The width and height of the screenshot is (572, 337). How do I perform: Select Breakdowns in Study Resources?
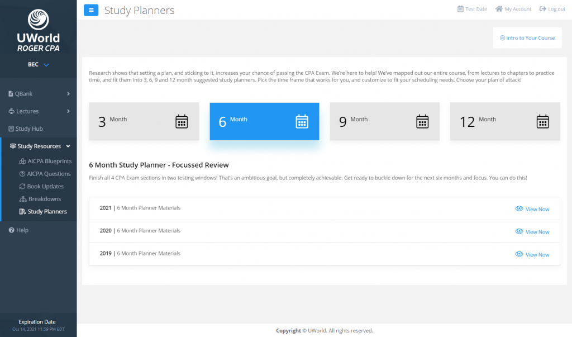(44, 199)
